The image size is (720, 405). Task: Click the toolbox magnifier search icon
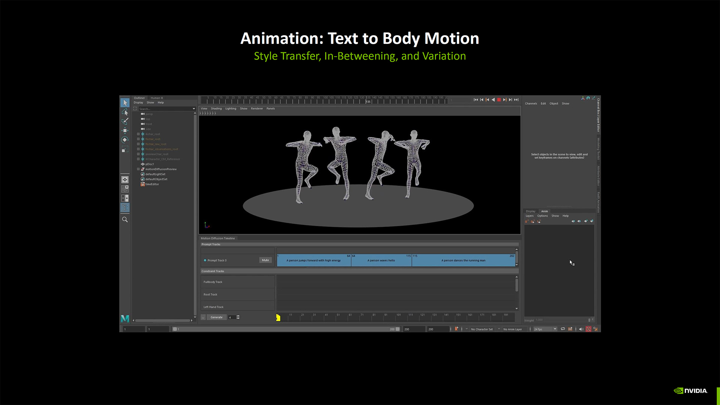pos(125,220)
